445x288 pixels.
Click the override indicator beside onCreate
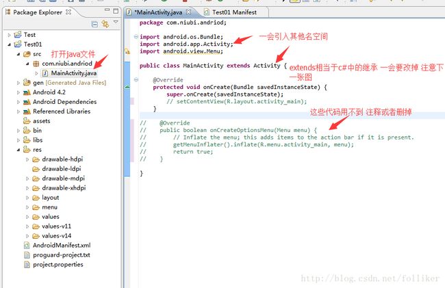(x=127, y=87)
